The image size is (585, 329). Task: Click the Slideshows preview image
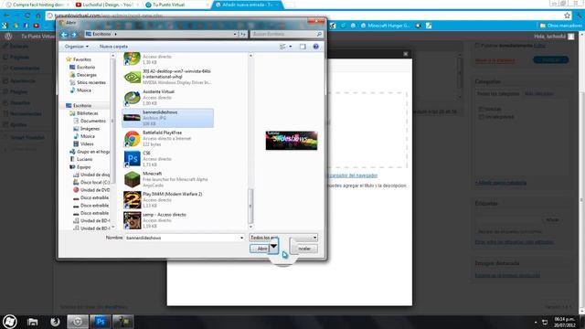point(292,140)
